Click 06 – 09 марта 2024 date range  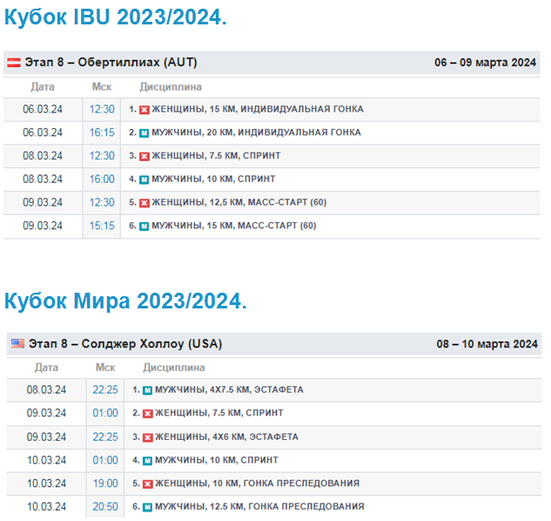point(486,63)
